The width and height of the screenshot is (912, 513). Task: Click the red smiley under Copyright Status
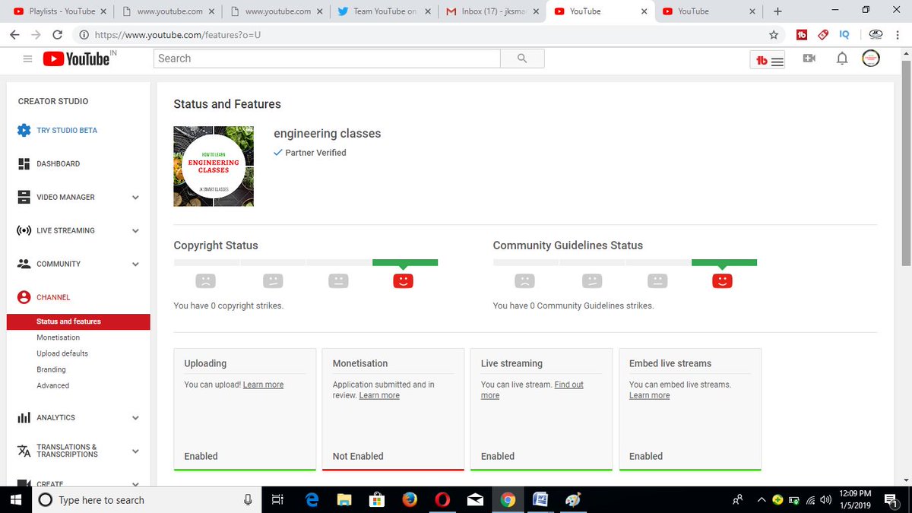coord(403,281)
